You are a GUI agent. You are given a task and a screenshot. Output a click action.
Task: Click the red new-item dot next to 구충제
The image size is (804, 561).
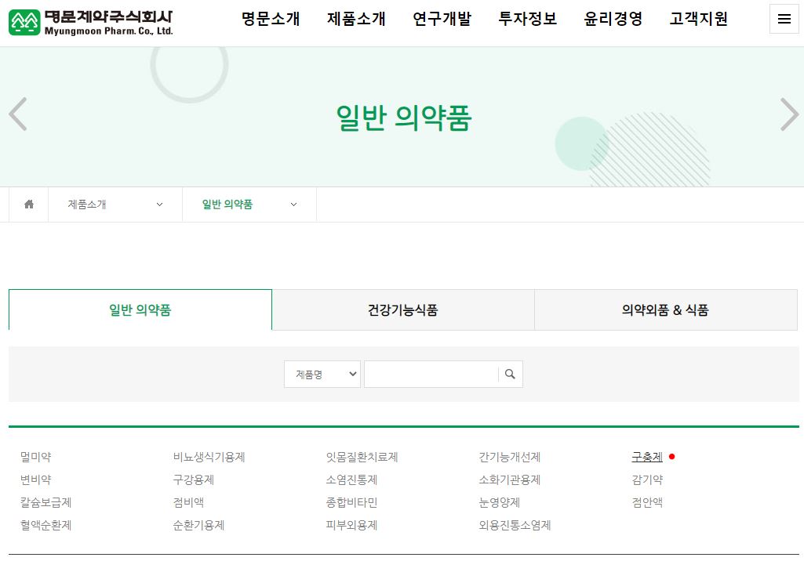(674, 455)
